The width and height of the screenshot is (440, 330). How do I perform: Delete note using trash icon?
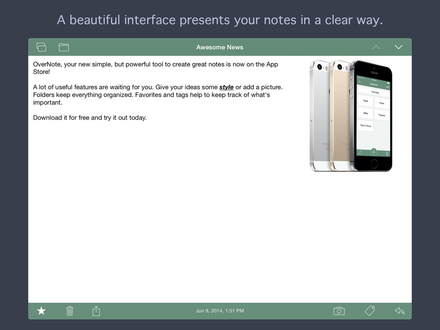(70, 311)
